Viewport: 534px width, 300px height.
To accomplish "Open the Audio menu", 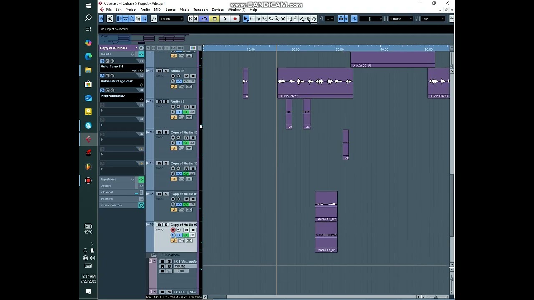I will 145,10.
